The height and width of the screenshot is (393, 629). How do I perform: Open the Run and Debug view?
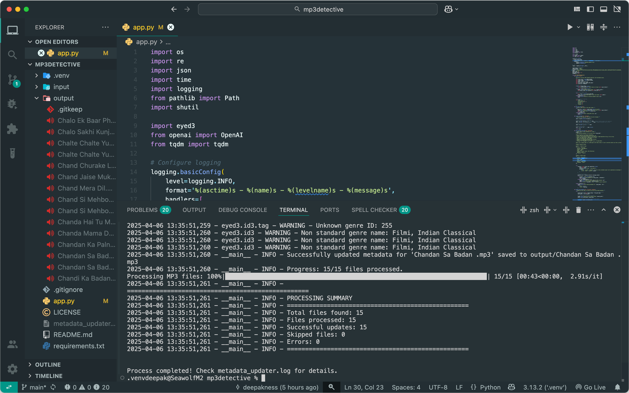tap(12, 104)
